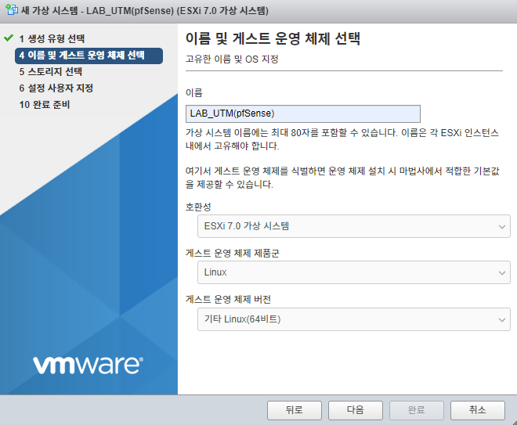
Task: Click the 게스트 운영 체제 버전 label
Action: coord(228,299)
